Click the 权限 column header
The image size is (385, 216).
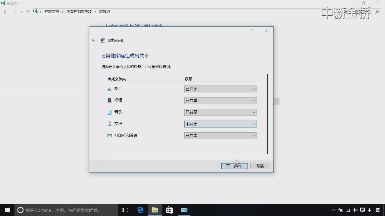[189, 79]
